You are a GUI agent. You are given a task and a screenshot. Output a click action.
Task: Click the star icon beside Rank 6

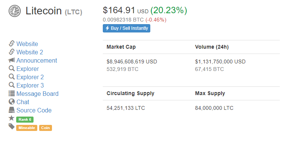[12, 118]
